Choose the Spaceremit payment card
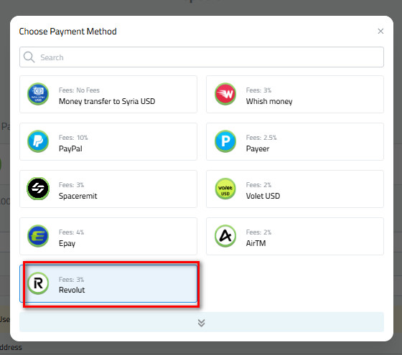The width and height of the screenshot is (402, 355). [x=108, y=189]
